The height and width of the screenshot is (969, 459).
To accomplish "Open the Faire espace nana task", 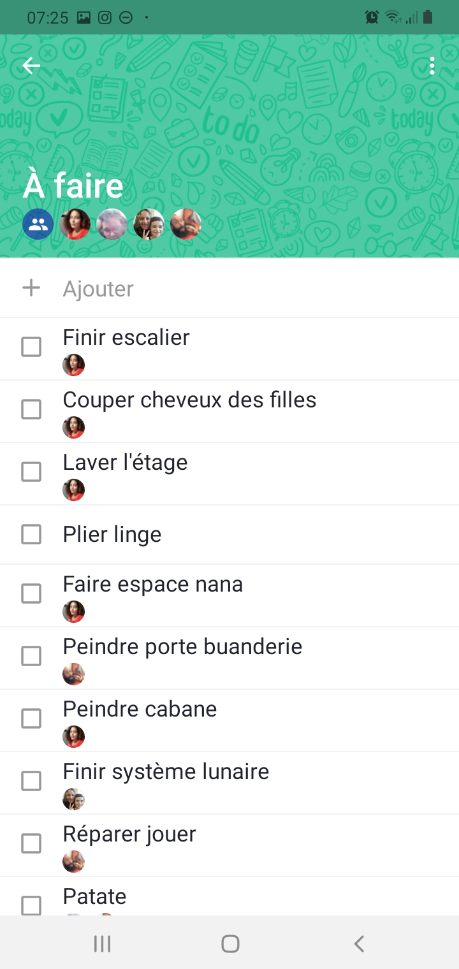I will (x=152, y=584).
